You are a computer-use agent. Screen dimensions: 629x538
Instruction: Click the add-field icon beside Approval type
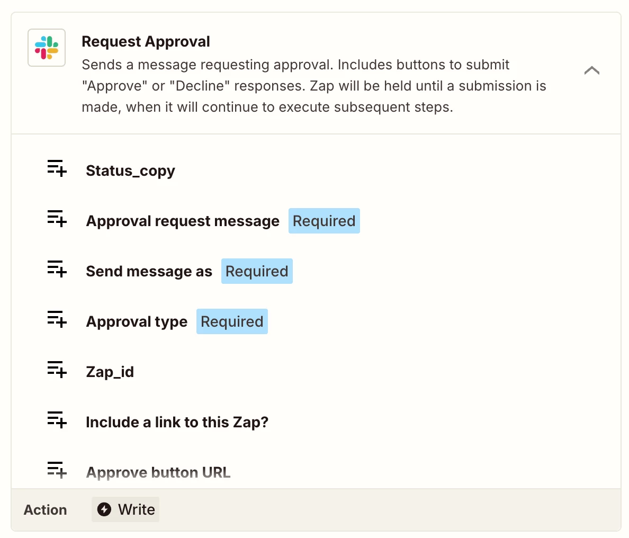[57, 319]
